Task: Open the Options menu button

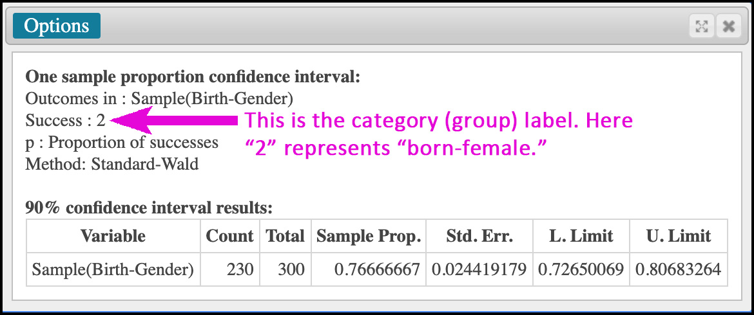Action: point(56,26)
